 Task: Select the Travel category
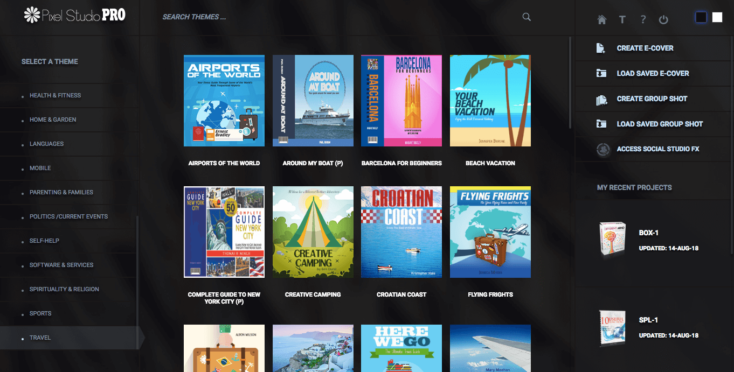click(40, 338)
